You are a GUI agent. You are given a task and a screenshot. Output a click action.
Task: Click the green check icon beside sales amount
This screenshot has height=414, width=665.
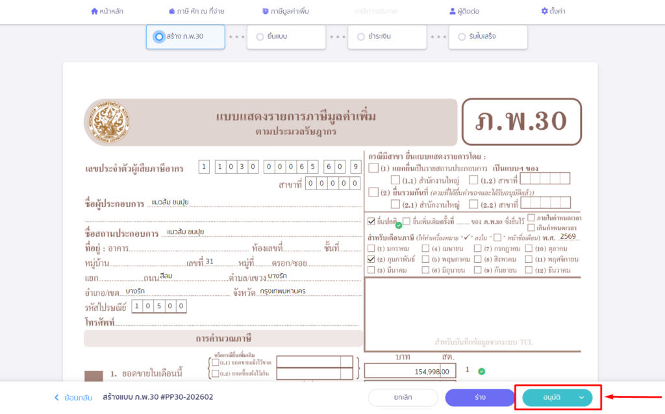tap(481, 371)
